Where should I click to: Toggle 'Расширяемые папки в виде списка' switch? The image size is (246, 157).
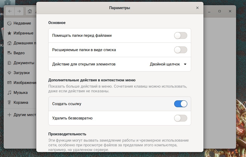click(x=181, y=50)
